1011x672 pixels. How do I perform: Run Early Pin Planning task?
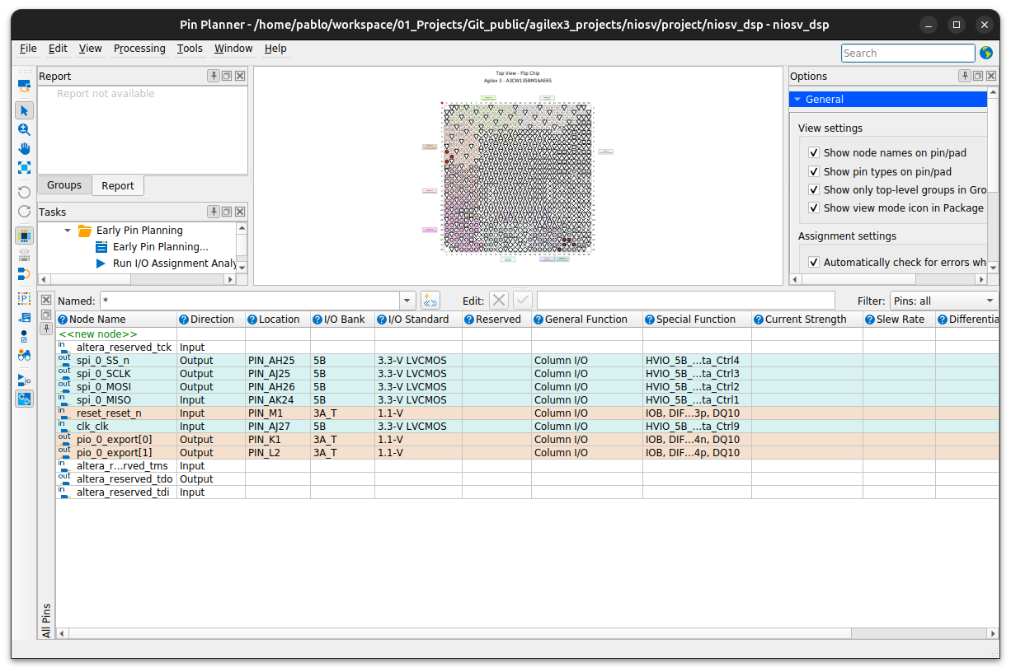[160, 247]
